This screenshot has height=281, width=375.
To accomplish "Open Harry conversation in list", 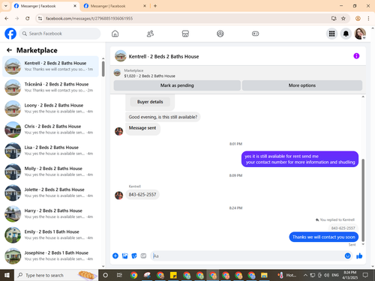I will [50, 214].
